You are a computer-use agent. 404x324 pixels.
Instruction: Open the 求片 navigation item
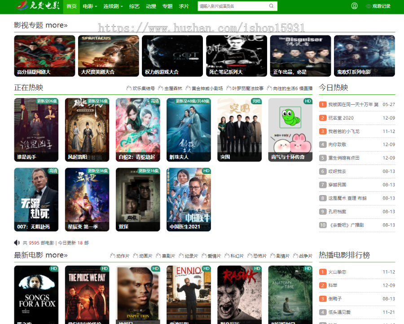(x=184, y=6)
